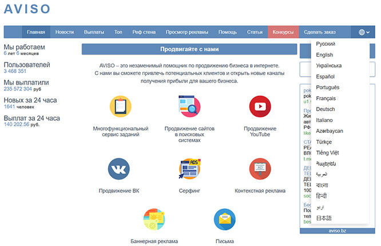Click the Письма envelope icon

pos(224,220)
